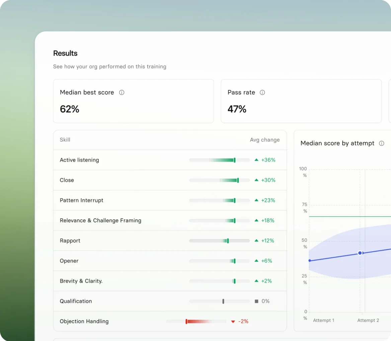Click up arrow in Brevity & Clarity row
Image resolution: width=391 pixels, height=341 pixels.
(x=256, y=281)
